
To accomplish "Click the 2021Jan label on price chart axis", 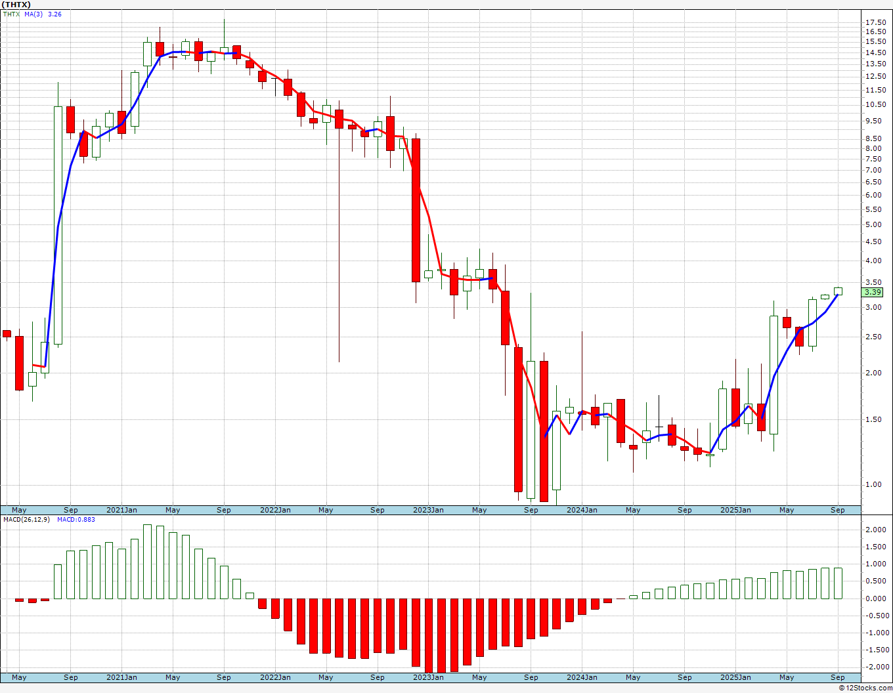I will (x=121, y=510).
